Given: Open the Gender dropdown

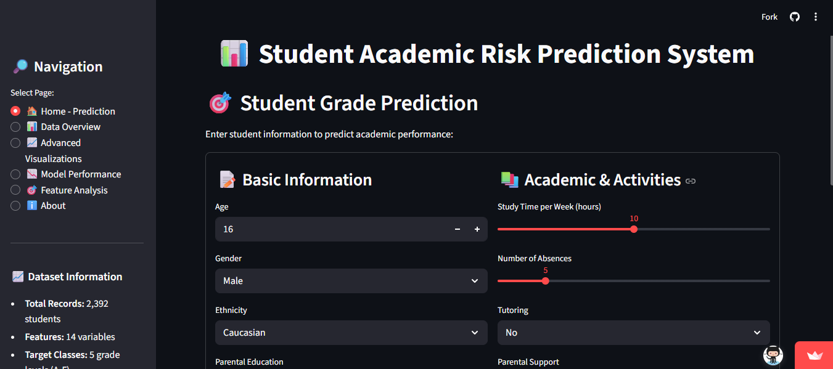Looking at the screenshot, I should coord(351,281).
